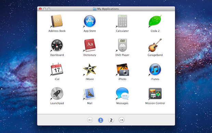Viewport: 212px width, 133px height.
Task: Click the 'My Applications' window title text
Action: coord(108,9)
